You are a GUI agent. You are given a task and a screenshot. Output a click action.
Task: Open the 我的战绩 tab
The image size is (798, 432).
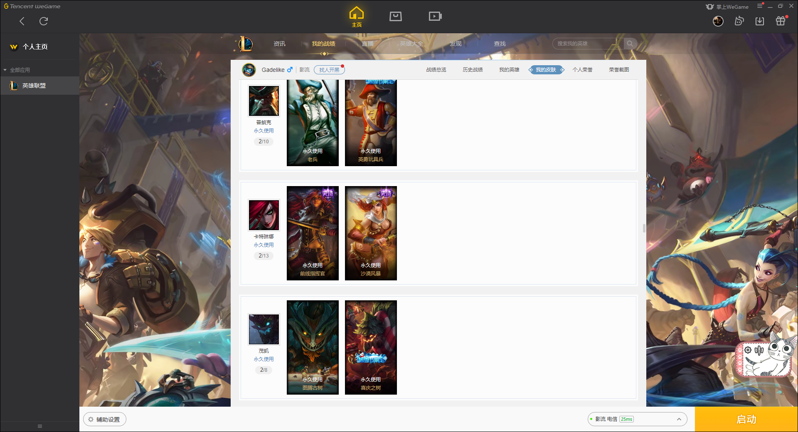click(323, 44)
